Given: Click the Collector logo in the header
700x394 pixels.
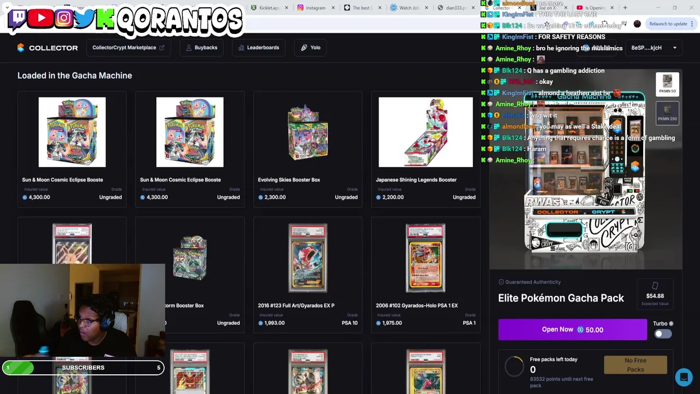Looking at the screenshot, I should coord(48,48).
